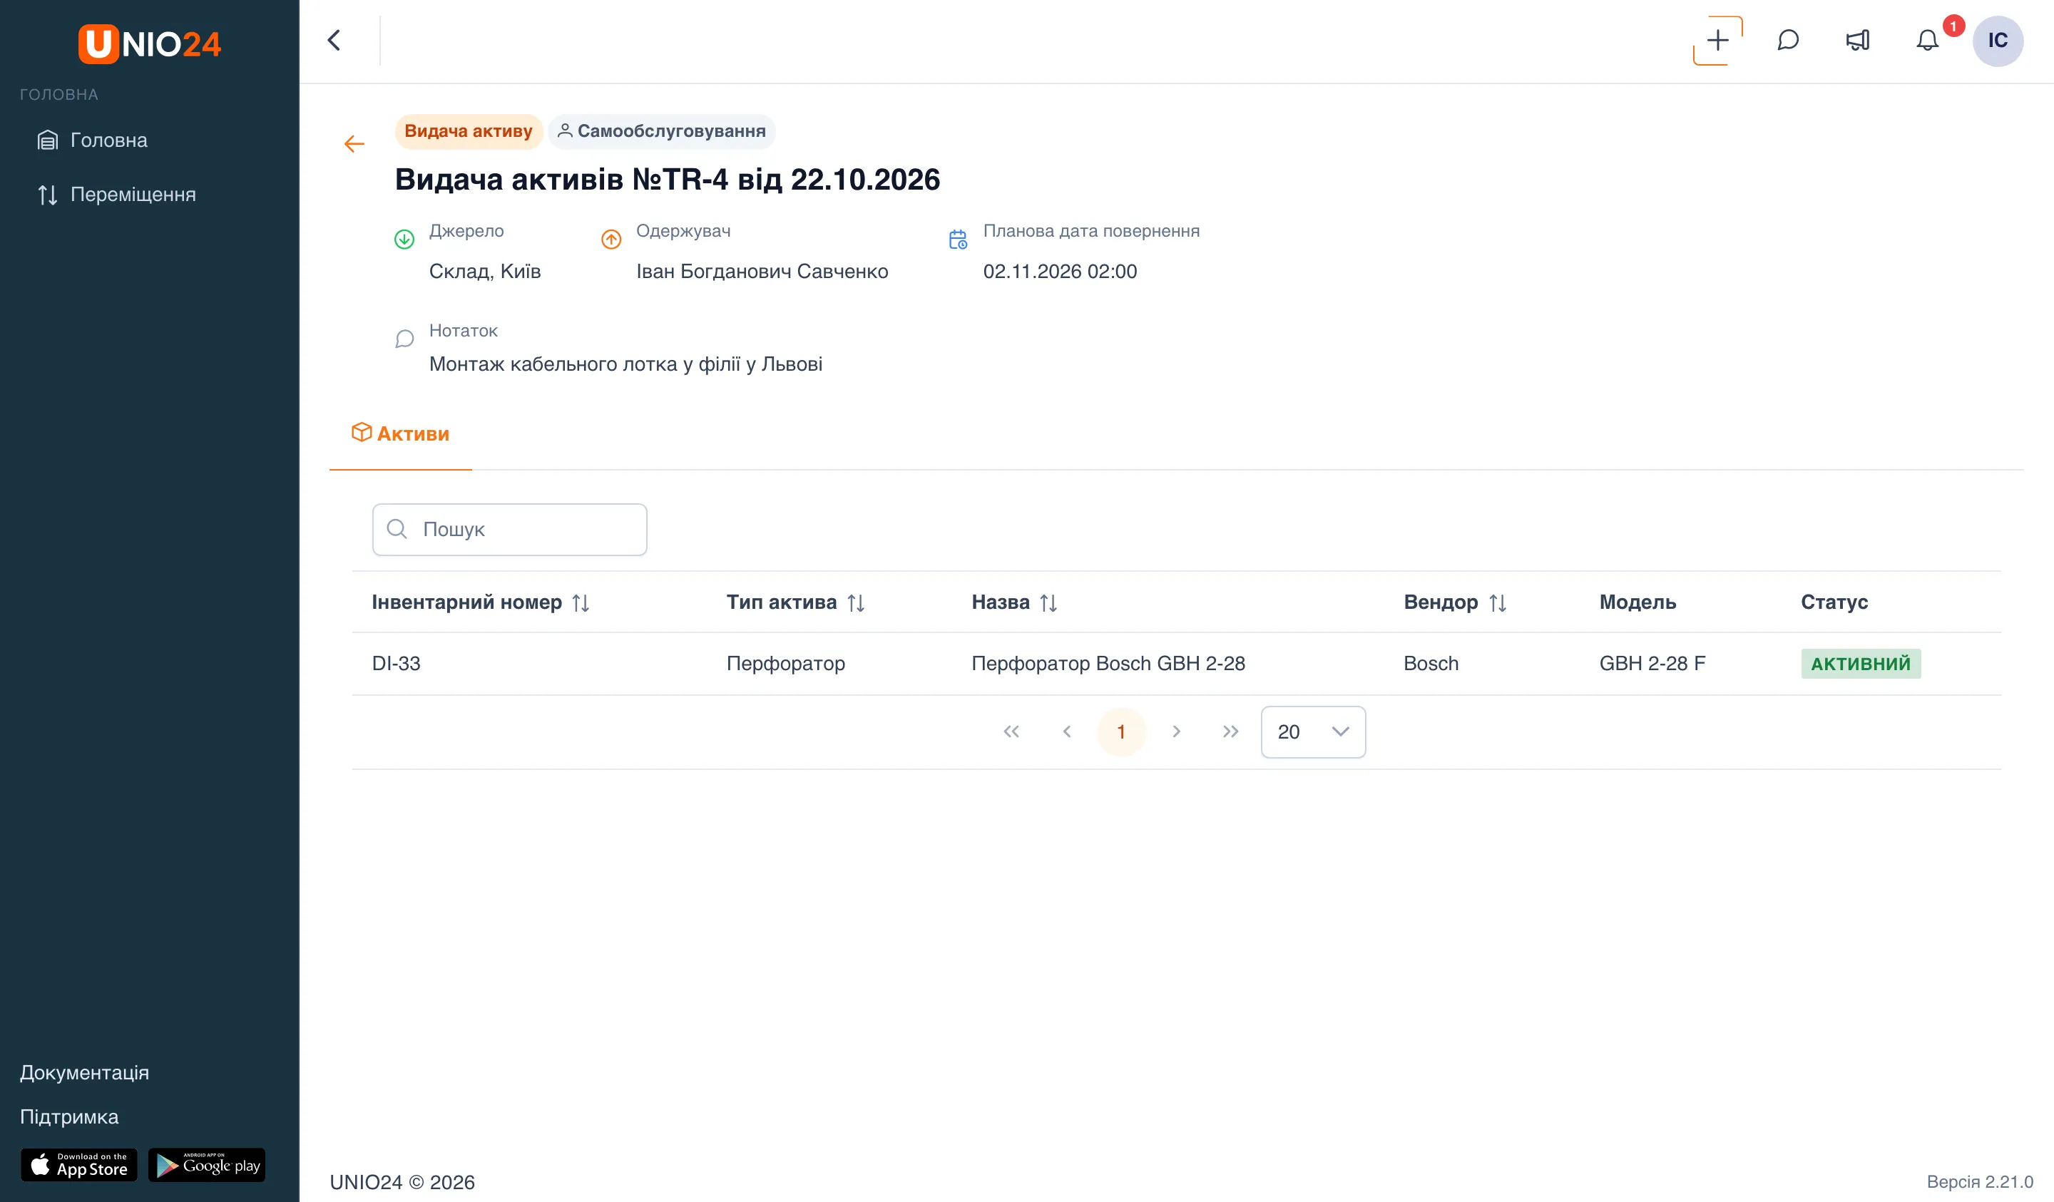
Task: Go to previous page of table
Action: tap(1066, 731)
